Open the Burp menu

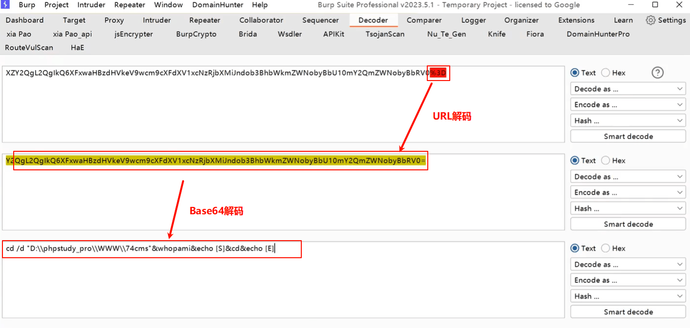coord(27,5)
